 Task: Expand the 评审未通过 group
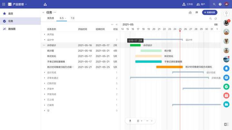pyautogui.click(x=44, y=78)
